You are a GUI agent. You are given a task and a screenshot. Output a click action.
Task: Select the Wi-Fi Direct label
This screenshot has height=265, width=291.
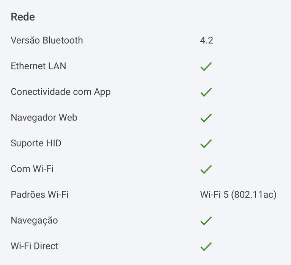coord(35,246)
